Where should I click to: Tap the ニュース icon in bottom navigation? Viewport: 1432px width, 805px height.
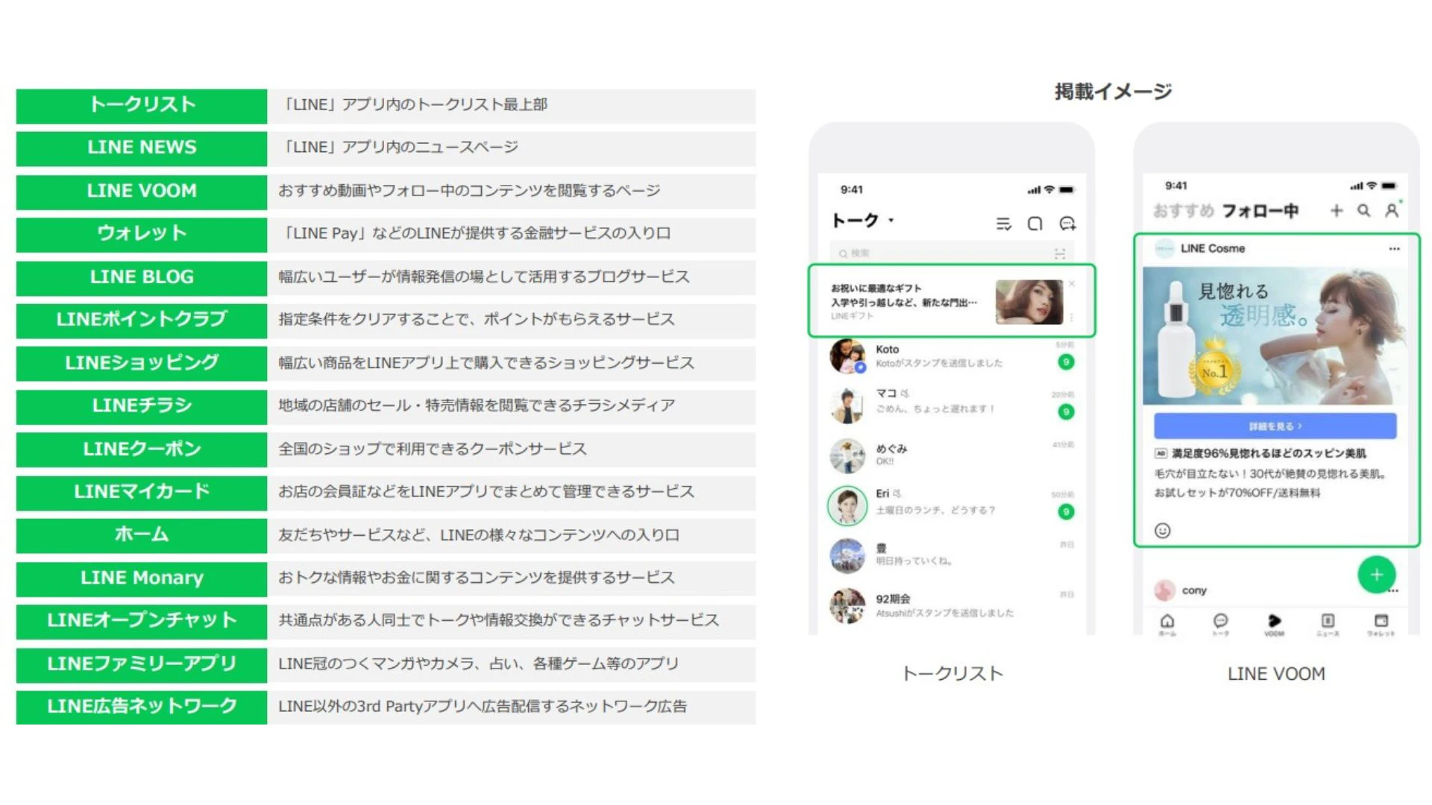click(x=1328, y=622)
